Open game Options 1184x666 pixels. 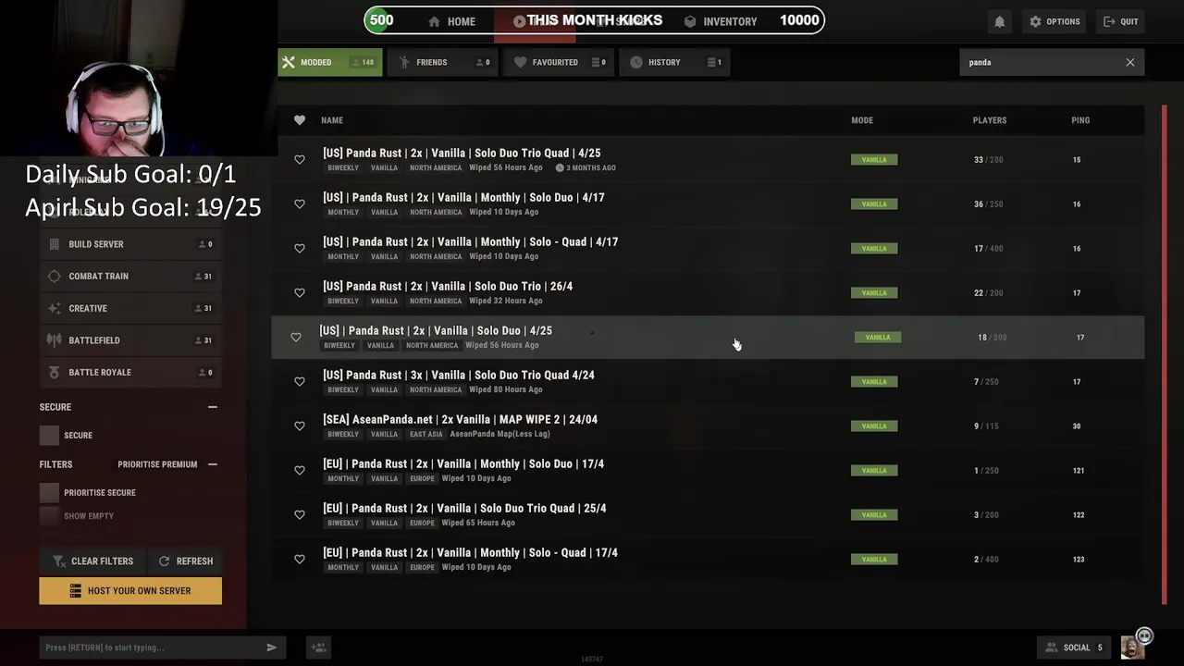tap(1054, 21)
